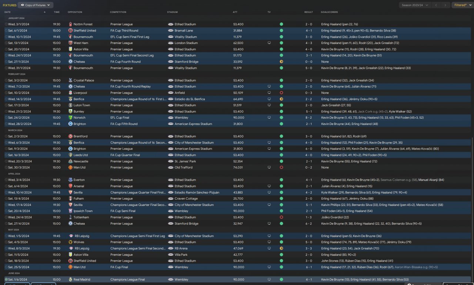Click the Burnley club badge
The image size is (474, 285).
(70, 112)
